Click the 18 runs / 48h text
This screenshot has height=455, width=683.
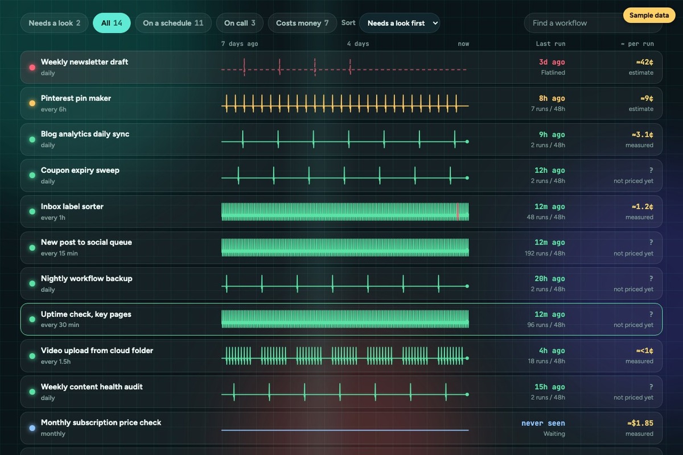(546, 361)
